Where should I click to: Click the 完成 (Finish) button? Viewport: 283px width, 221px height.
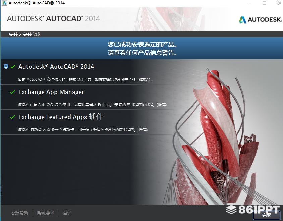coord(266,215)
